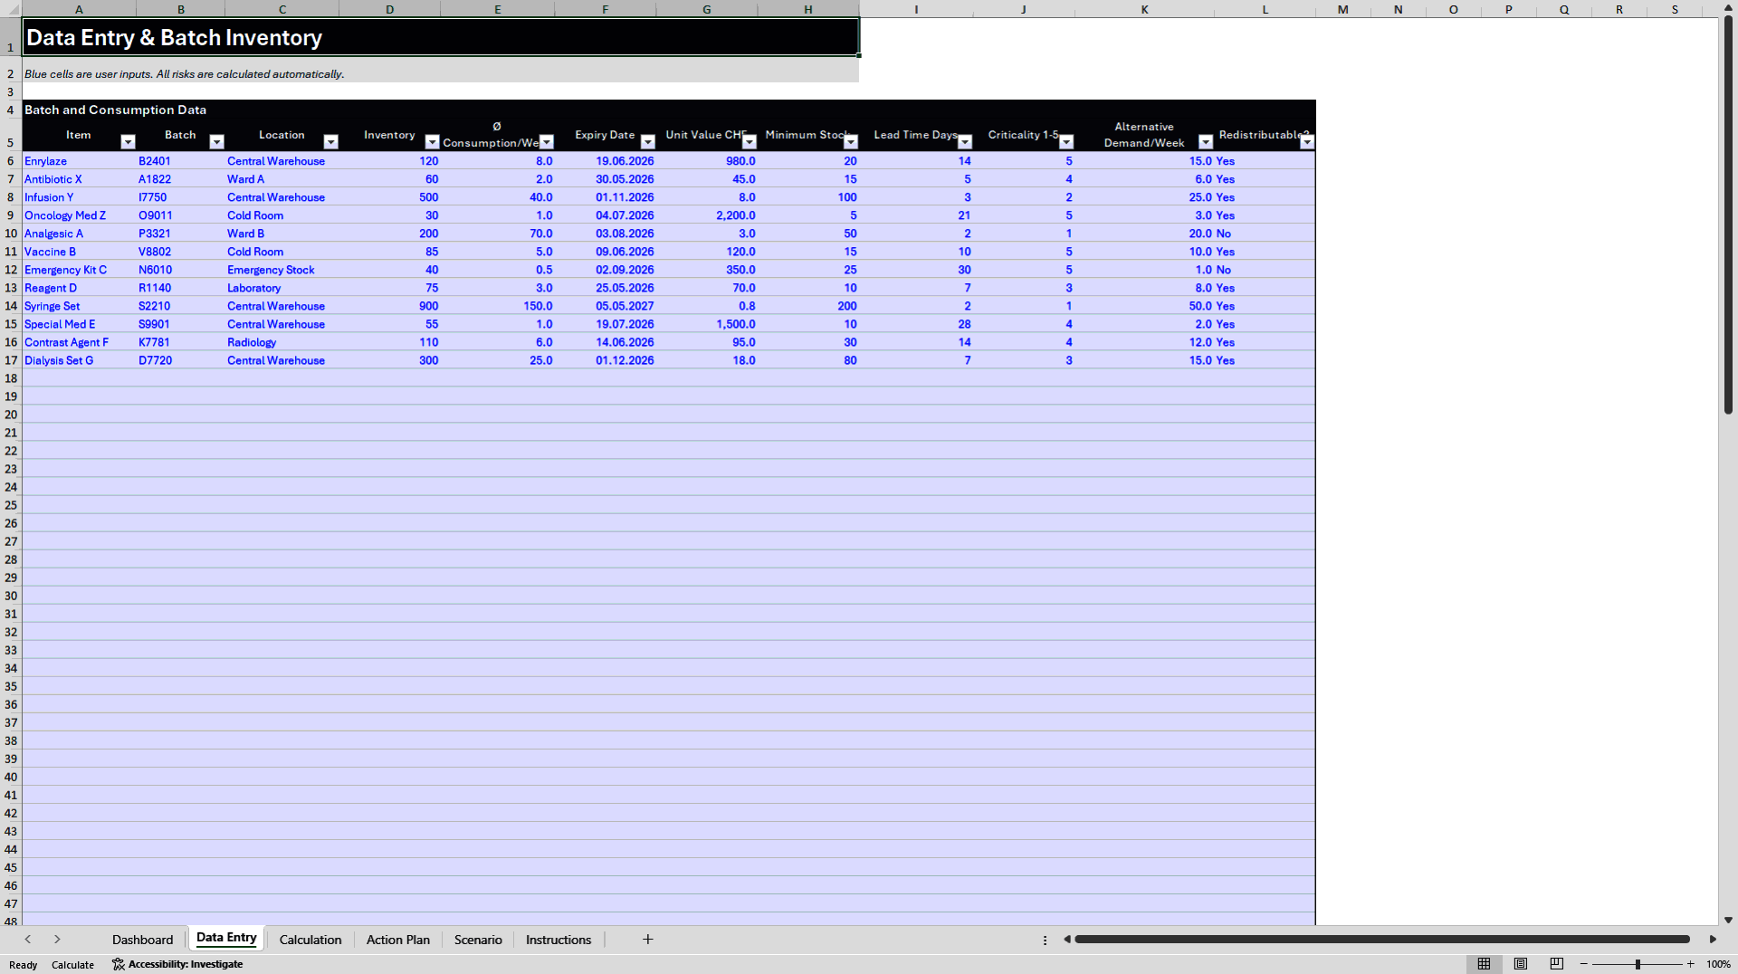
Task: Open the Minimum Stock filter dropdown
Action: tap(850, 142)
